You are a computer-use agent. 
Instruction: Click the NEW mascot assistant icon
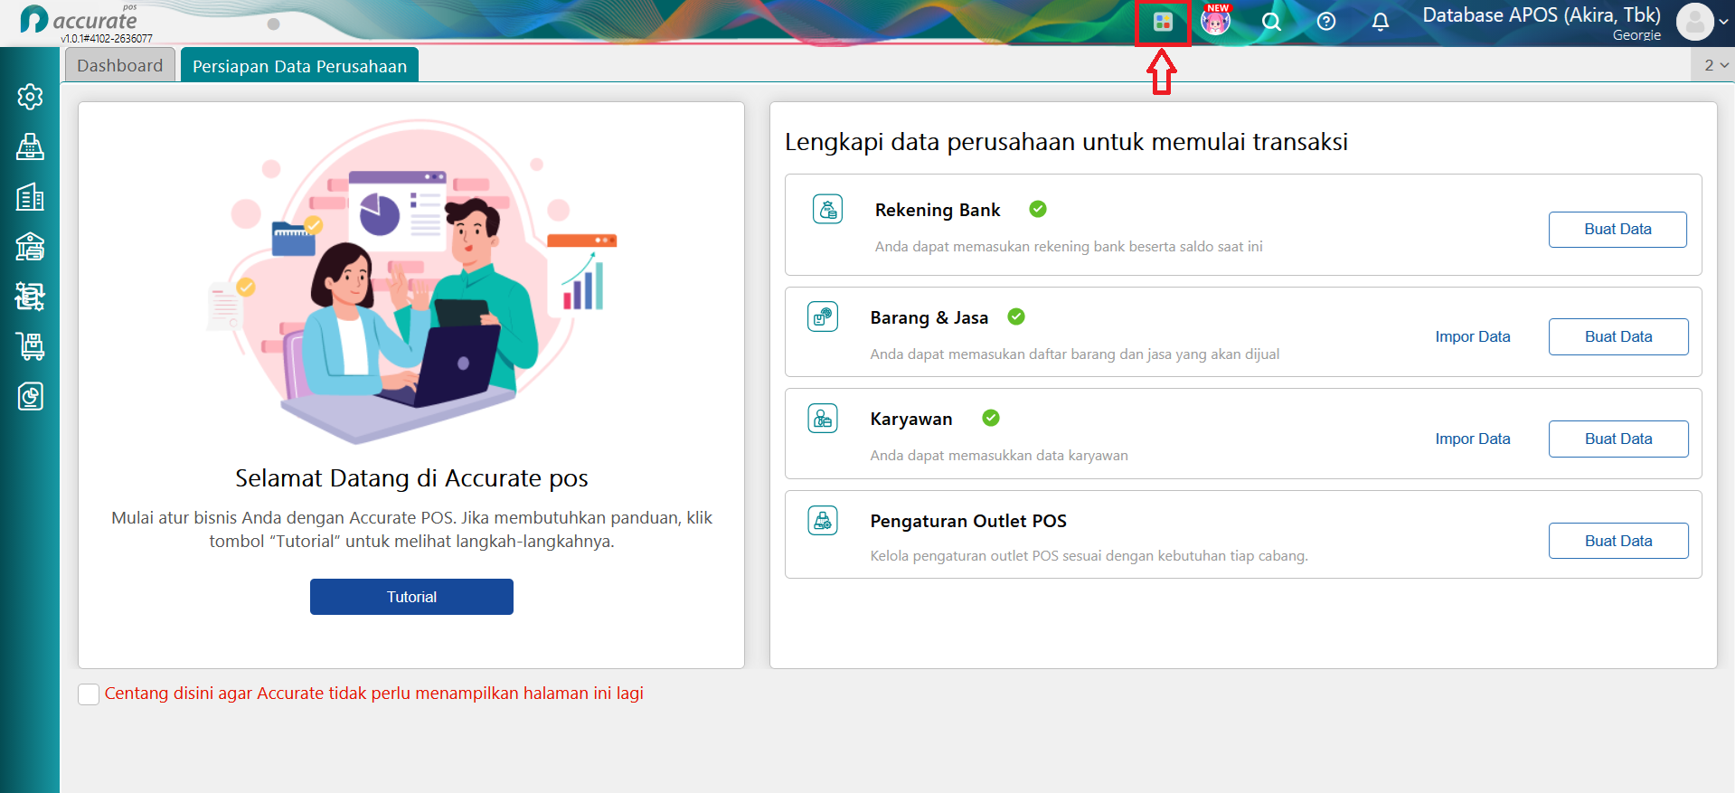tap(1216, 20)
